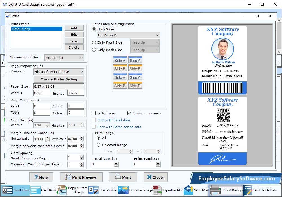Click the Paper Size field
Screen dimensions: 282x197
(x=59, y=86)
